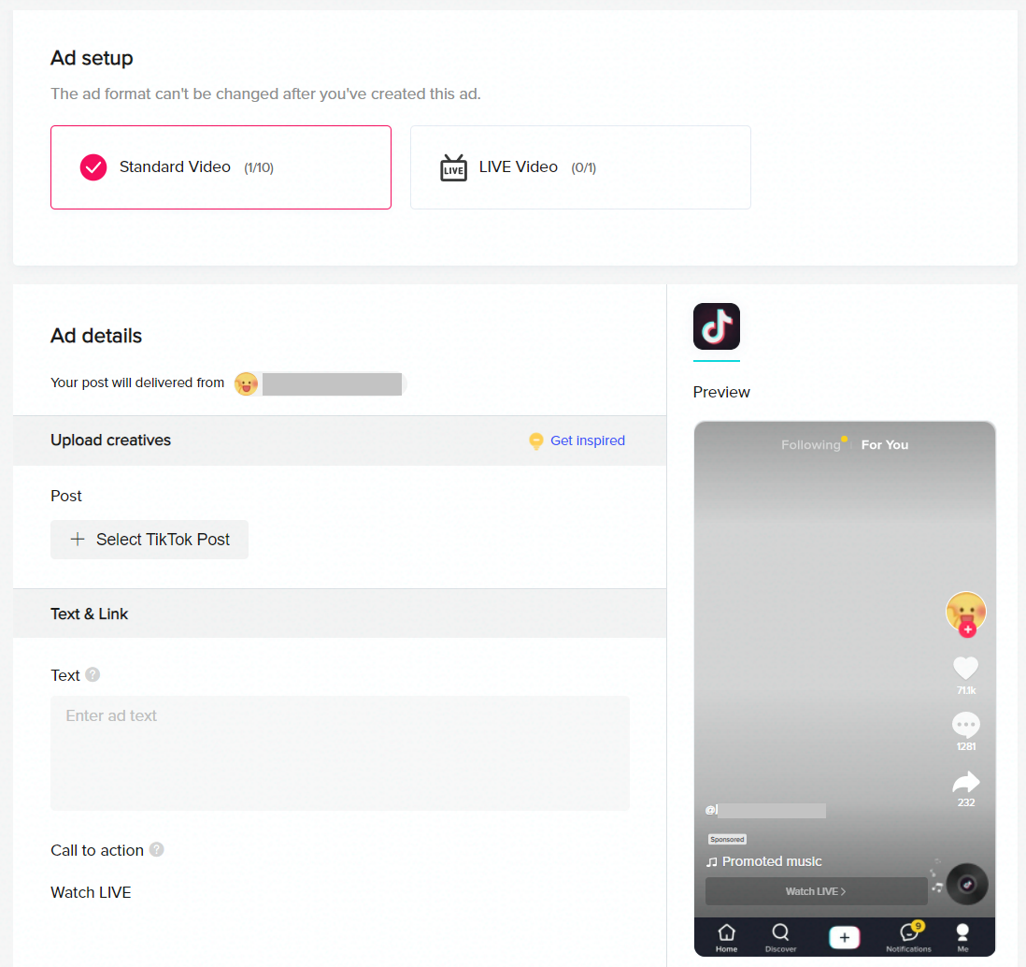Select the Standard Video ad format
This screenshot has width=1026, height=967.
pyautogui.click(x=221, y=167)
